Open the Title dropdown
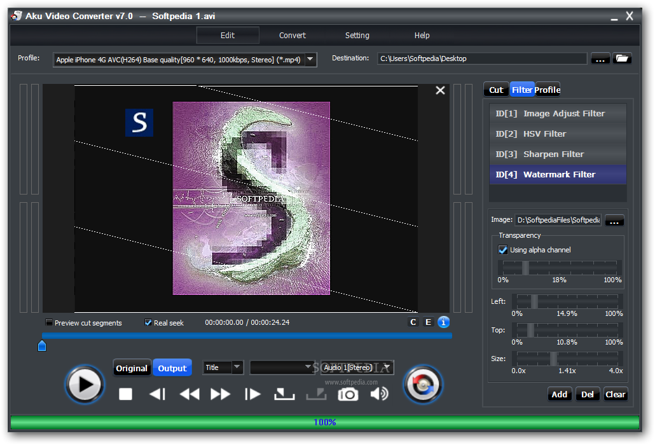Screen dimensions: 655x445 point(223,367)
